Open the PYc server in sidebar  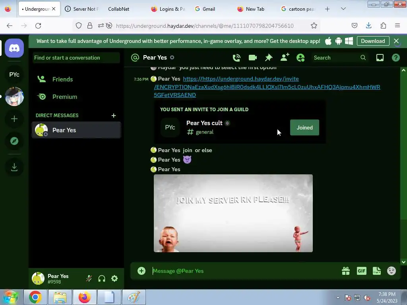14,75
